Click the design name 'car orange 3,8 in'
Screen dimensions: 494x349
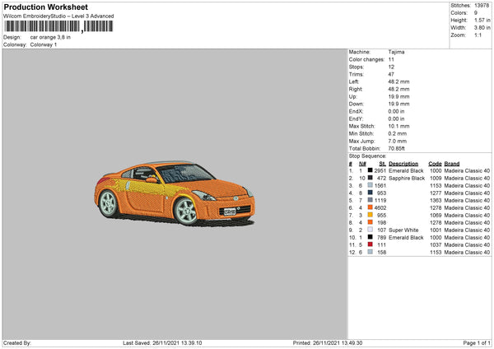pyautogui.click(x=52, y=37)
